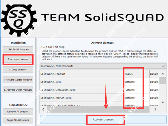Open the 2. Activate Licenses step

tap(18, 59)
